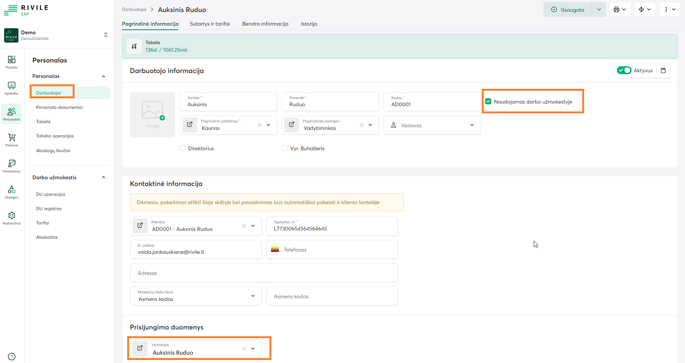The height and width of the screenshot is (363, 685).
Task: Click the Išsaugota save button
Action: (568, 10)
